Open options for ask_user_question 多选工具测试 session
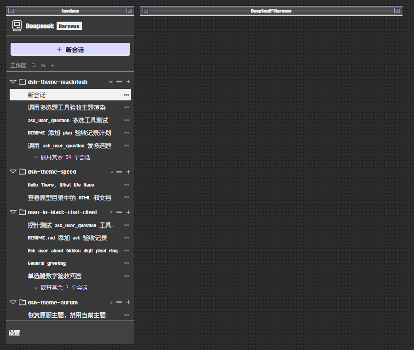Viewport: 414px width, 350px height. coord(126,120)
